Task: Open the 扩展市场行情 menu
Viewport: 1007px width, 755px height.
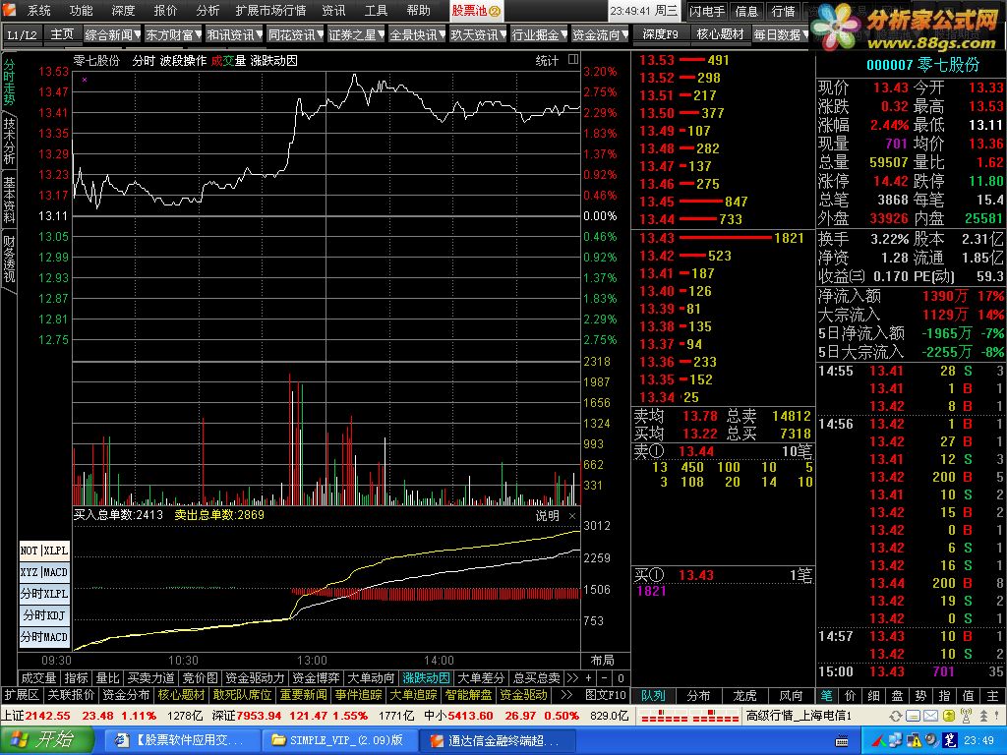Action: (x=270, y=10)
